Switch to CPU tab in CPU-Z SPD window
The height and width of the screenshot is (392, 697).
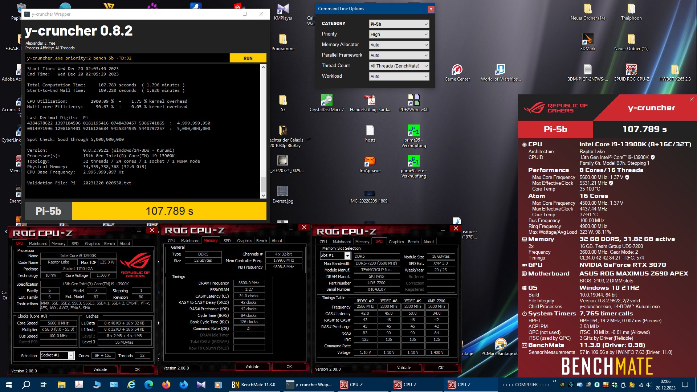tap(323, 242)
